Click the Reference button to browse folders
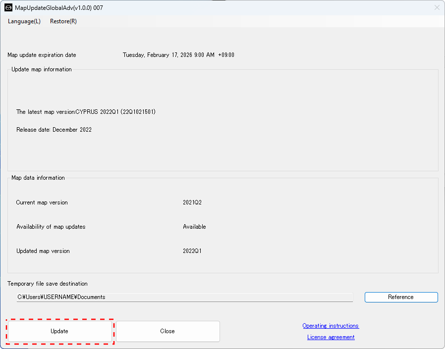Screen dimensions: 445x349 (401, 297)
